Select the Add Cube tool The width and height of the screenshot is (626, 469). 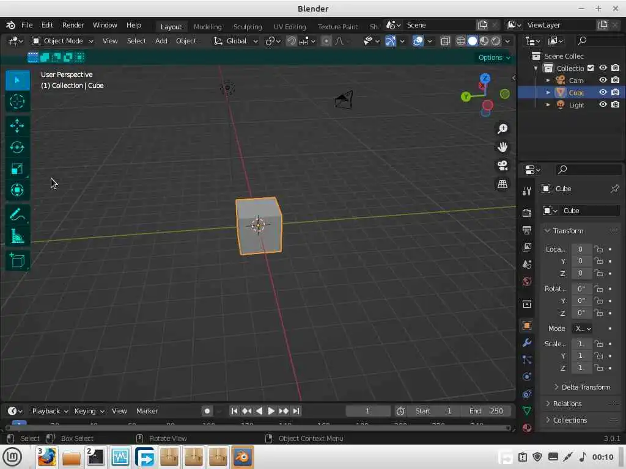coord(17,261)
